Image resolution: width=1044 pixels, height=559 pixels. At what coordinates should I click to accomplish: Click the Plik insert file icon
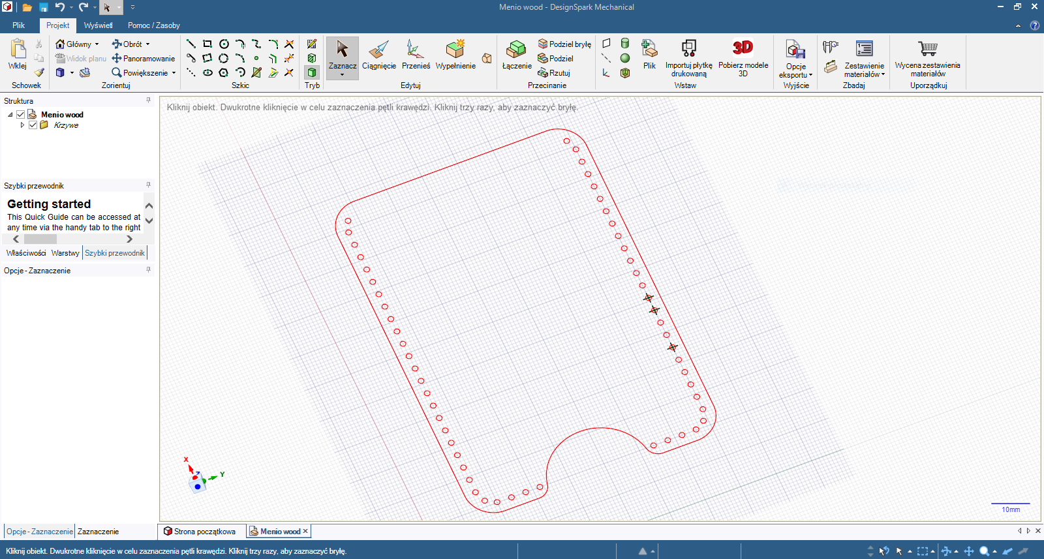point(649,55)
